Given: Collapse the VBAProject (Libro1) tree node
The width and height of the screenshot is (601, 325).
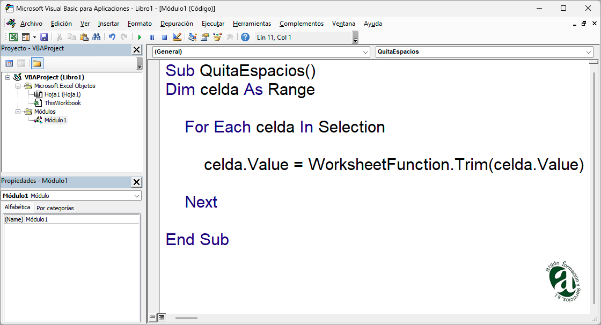Looking at the screenshot, I should [8, 77].
